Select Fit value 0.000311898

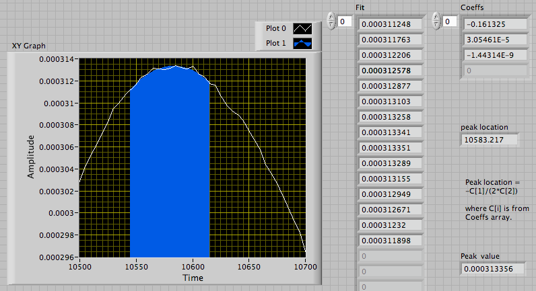[x=390, y=241]
